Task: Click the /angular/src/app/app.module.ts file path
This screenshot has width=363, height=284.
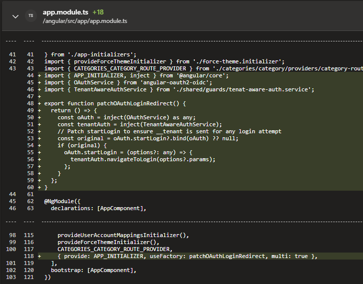Action: pos(85,21)
